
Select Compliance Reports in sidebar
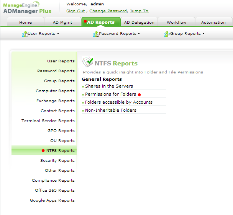[53, 180]
